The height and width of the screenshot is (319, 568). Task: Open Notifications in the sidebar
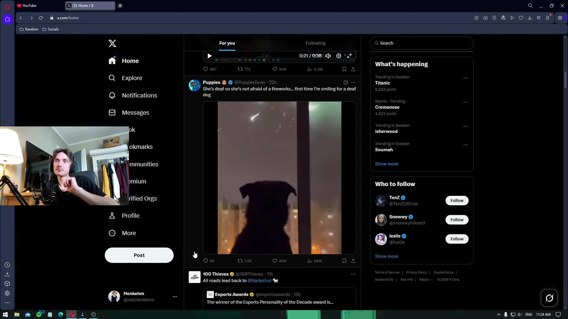click(133, 95)
